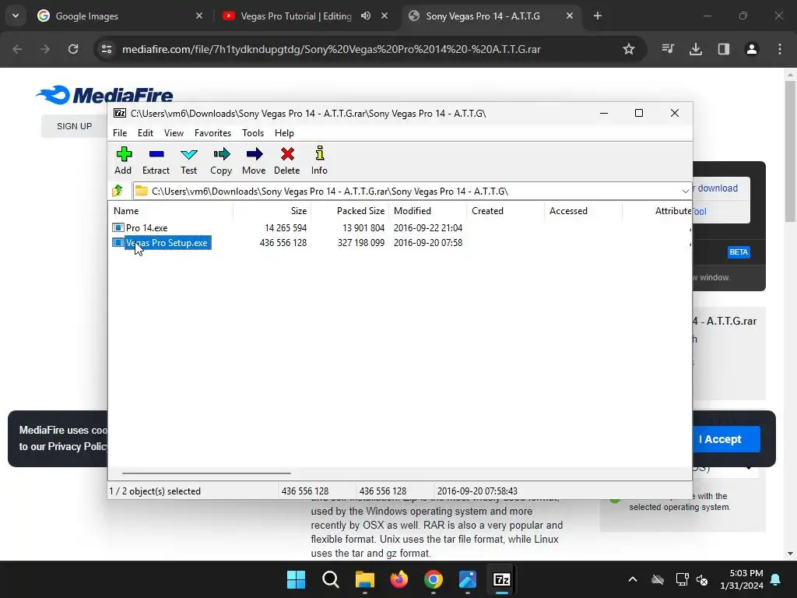Viewport: 797px width, 598px height.
Task: Switch to Chrome in taskbar
Action: (x=433, y=579)
